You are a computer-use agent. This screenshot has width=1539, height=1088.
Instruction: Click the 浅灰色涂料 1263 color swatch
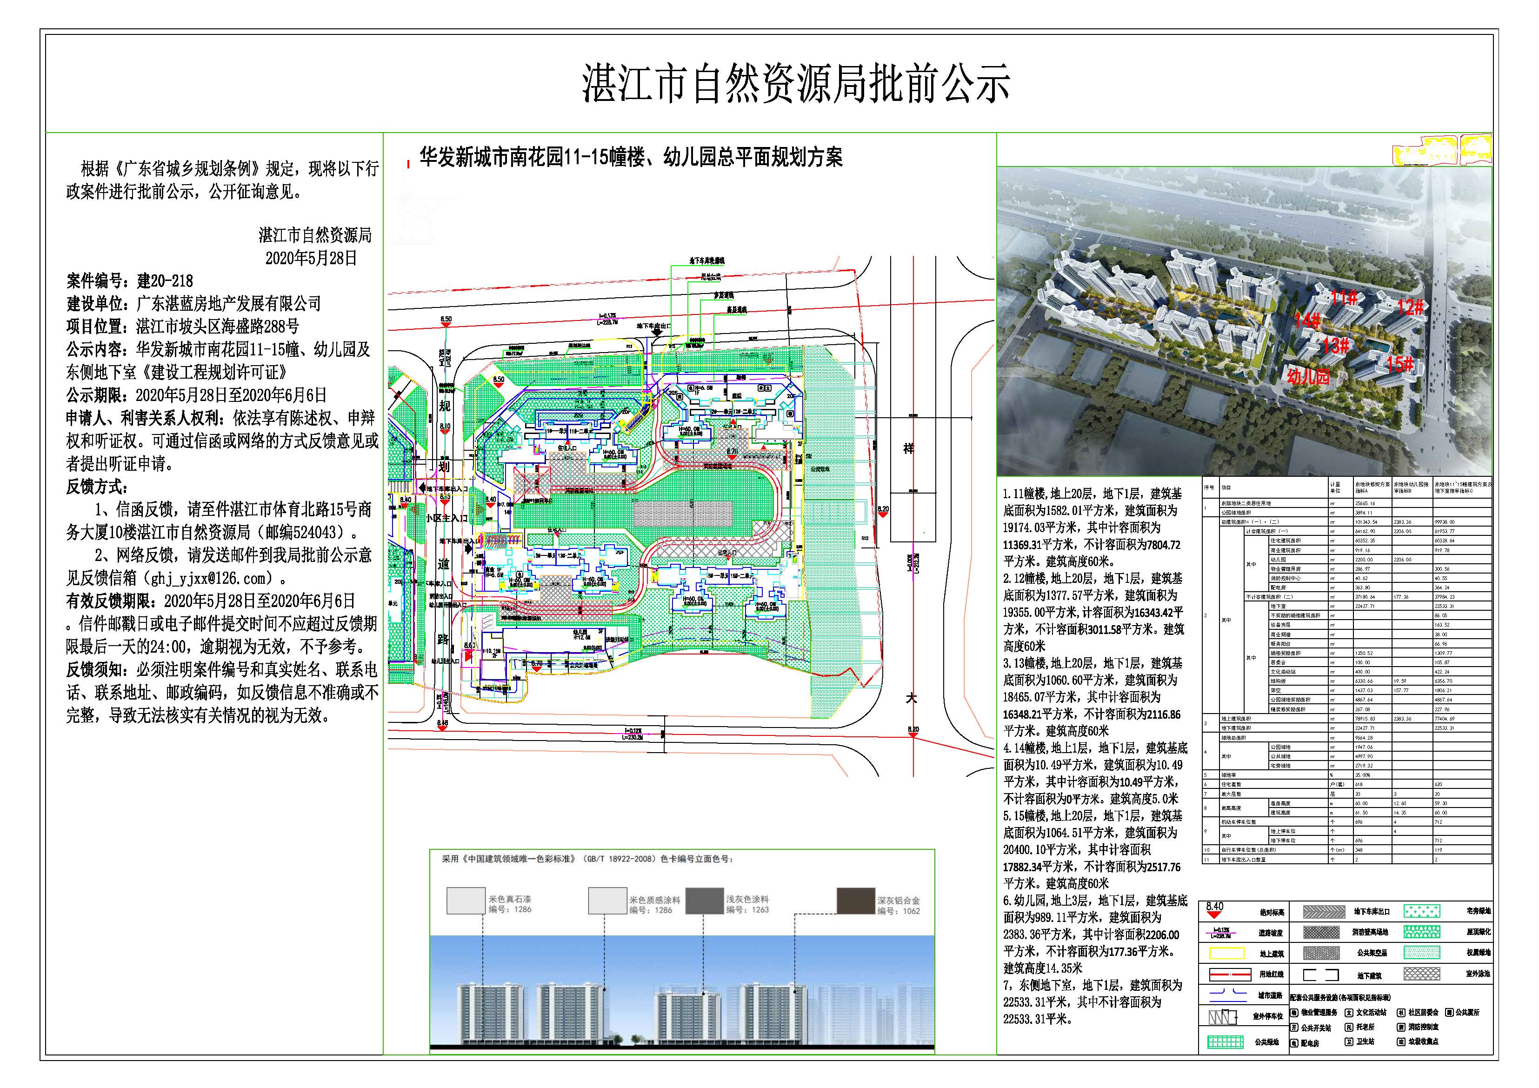[705, 901]
